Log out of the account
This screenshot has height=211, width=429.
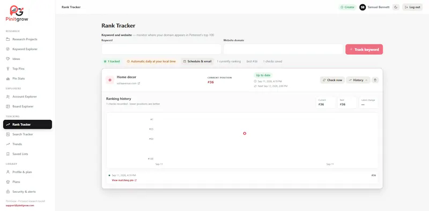[412, 7]
